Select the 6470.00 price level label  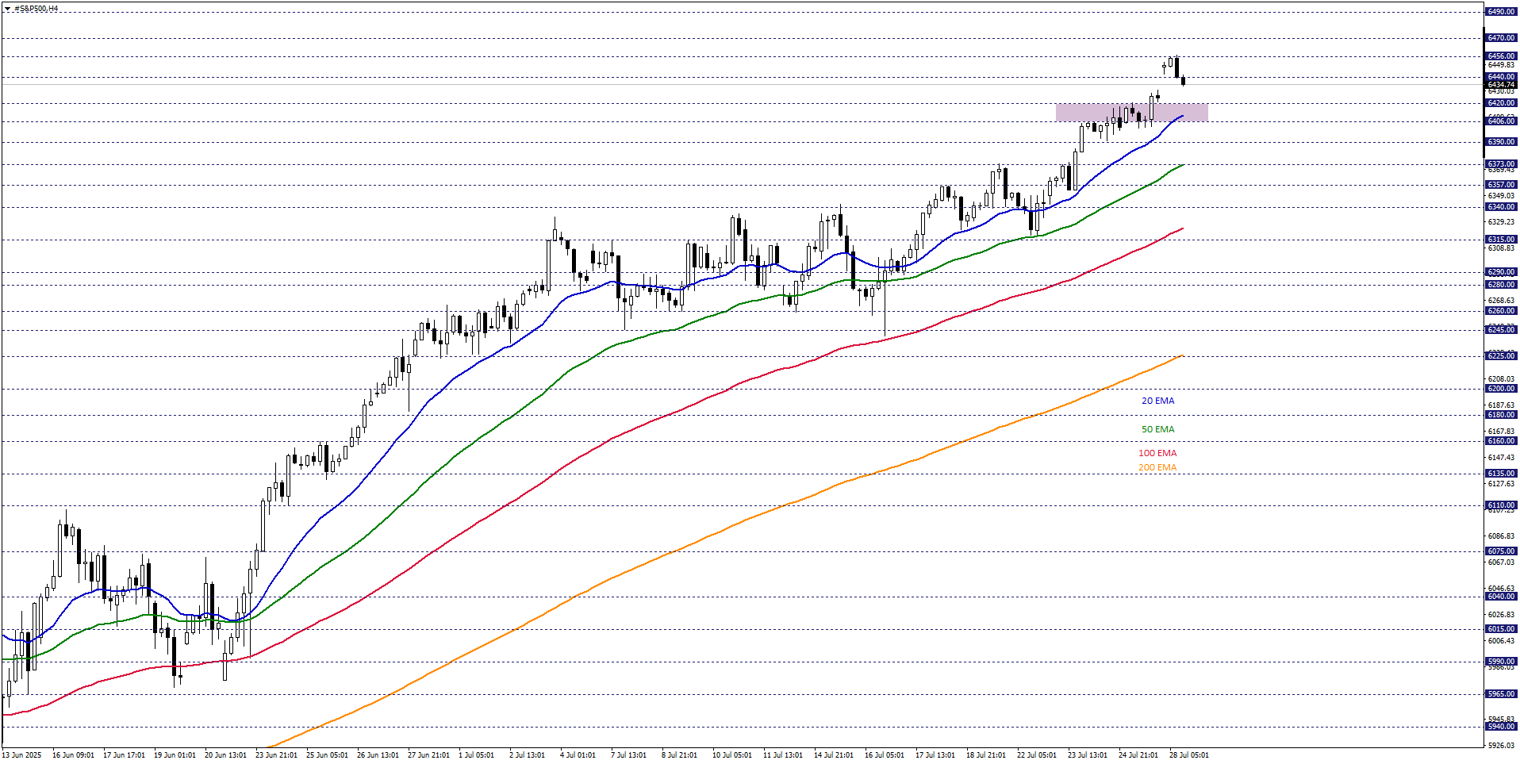coord(1501,38)
